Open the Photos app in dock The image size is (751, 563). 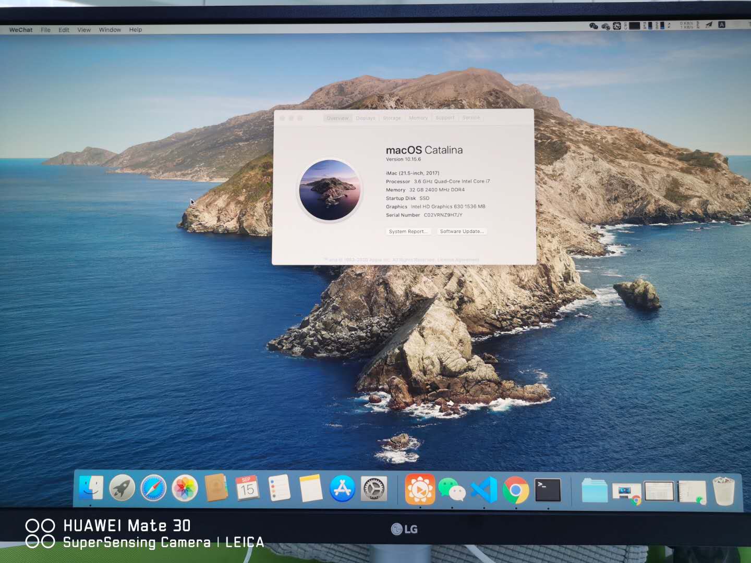tap(185, 488)
